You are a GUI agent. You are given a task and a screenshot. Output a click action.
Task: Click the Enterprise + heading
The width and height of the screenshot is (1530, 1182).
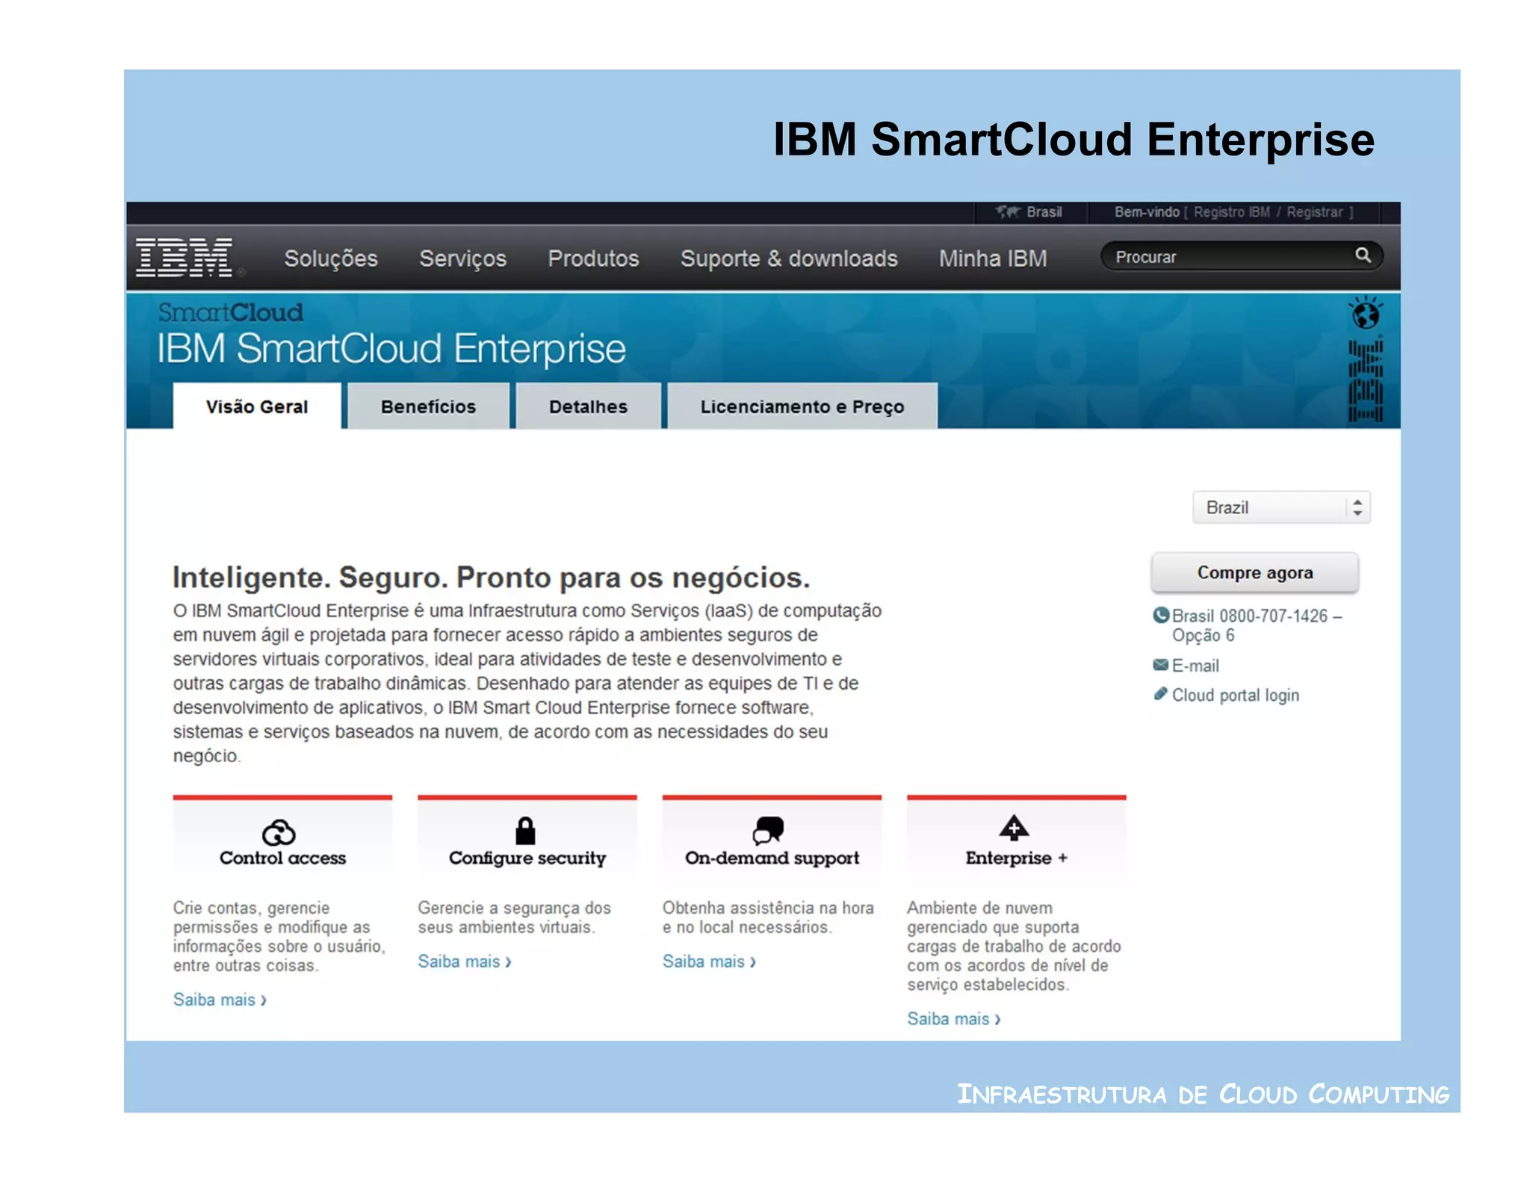tap(1016, 858)
